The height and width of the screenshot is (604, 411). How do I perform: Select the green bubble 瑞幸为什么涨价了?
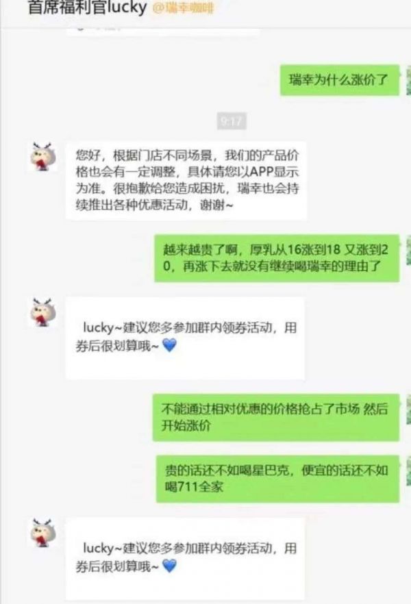339,80
